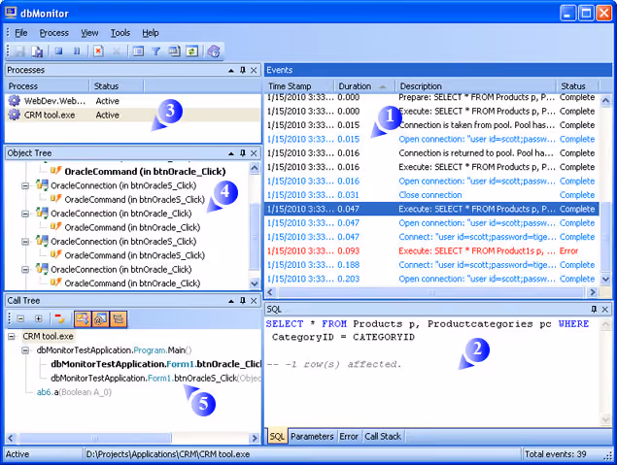Screen dimensions: 617x465
Task: Click the Call Tree horizontal scrollbar thumb
Action: pos(94,438)
